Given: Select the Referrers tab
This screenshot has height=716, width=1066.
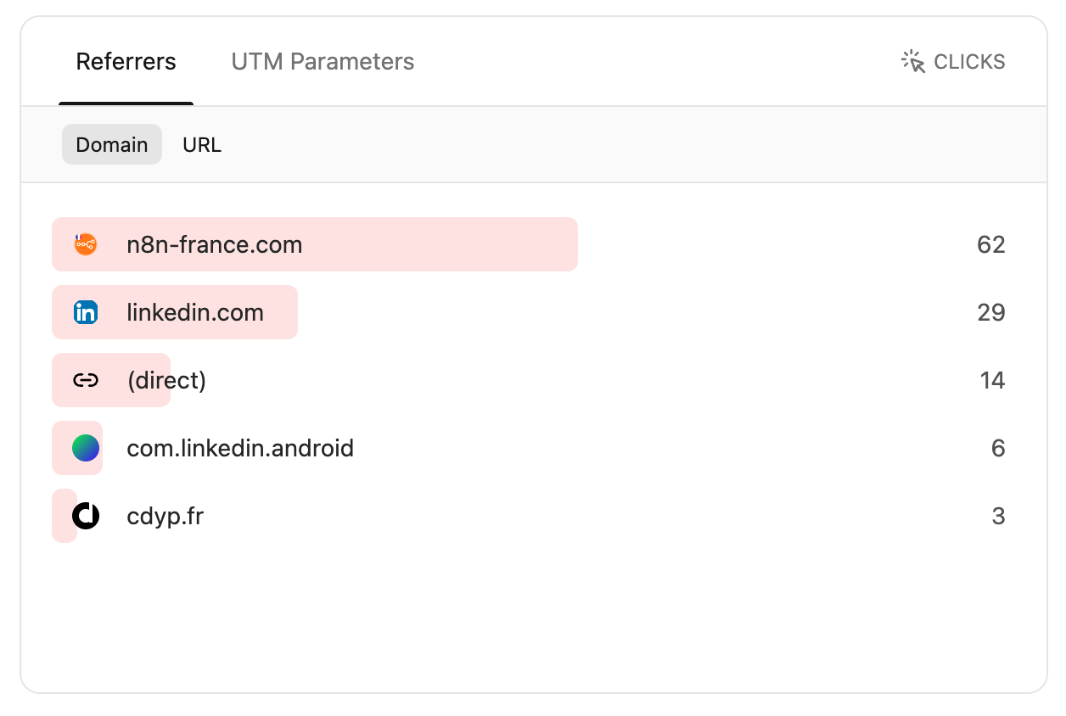Looking at the screenshot, I should (x=126, y=60).
